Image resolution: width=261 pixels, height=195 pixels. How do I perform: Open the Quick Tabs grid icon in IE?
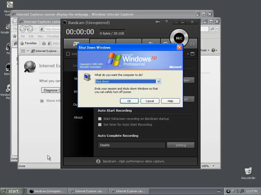tap(23, 51)
